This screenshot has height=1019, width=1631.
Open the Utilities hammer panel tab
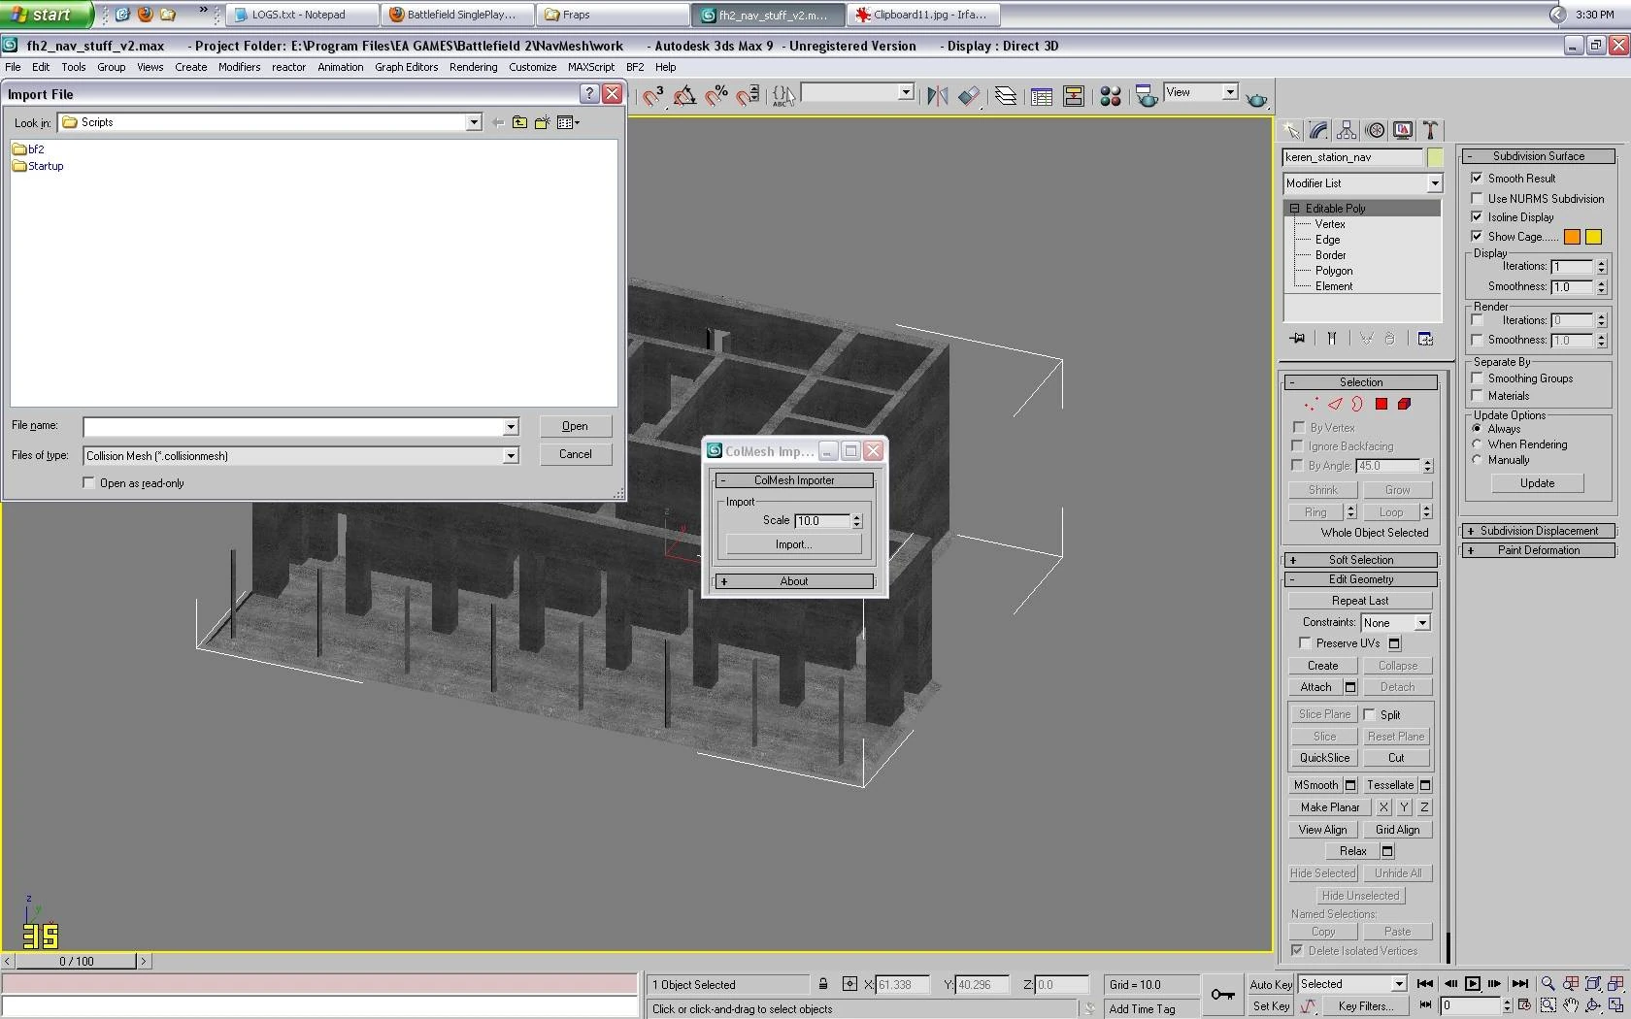[1430, 131]
